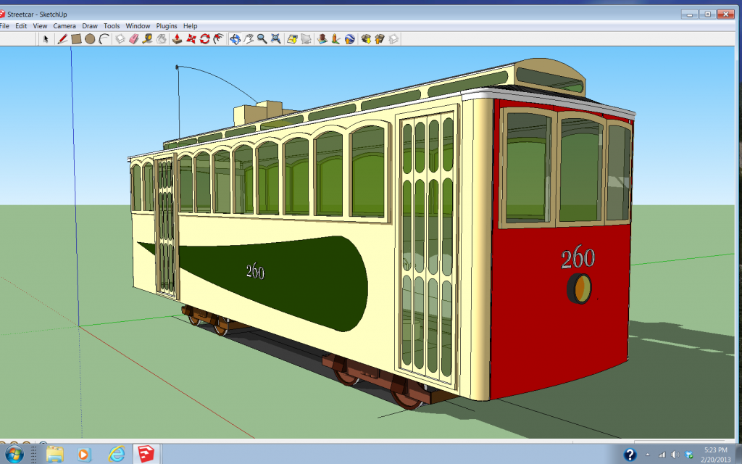The height and width of the screenshot is (464, 742).
Task: Click Preview Model in Google Earth
Action: click(350, 39)
